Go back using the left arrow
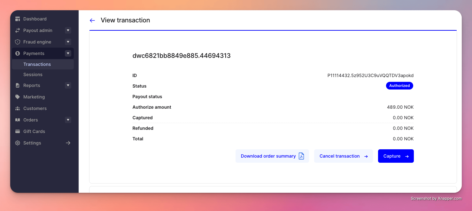The height and width of the screenshot is (211, 472). click(92, 20)
